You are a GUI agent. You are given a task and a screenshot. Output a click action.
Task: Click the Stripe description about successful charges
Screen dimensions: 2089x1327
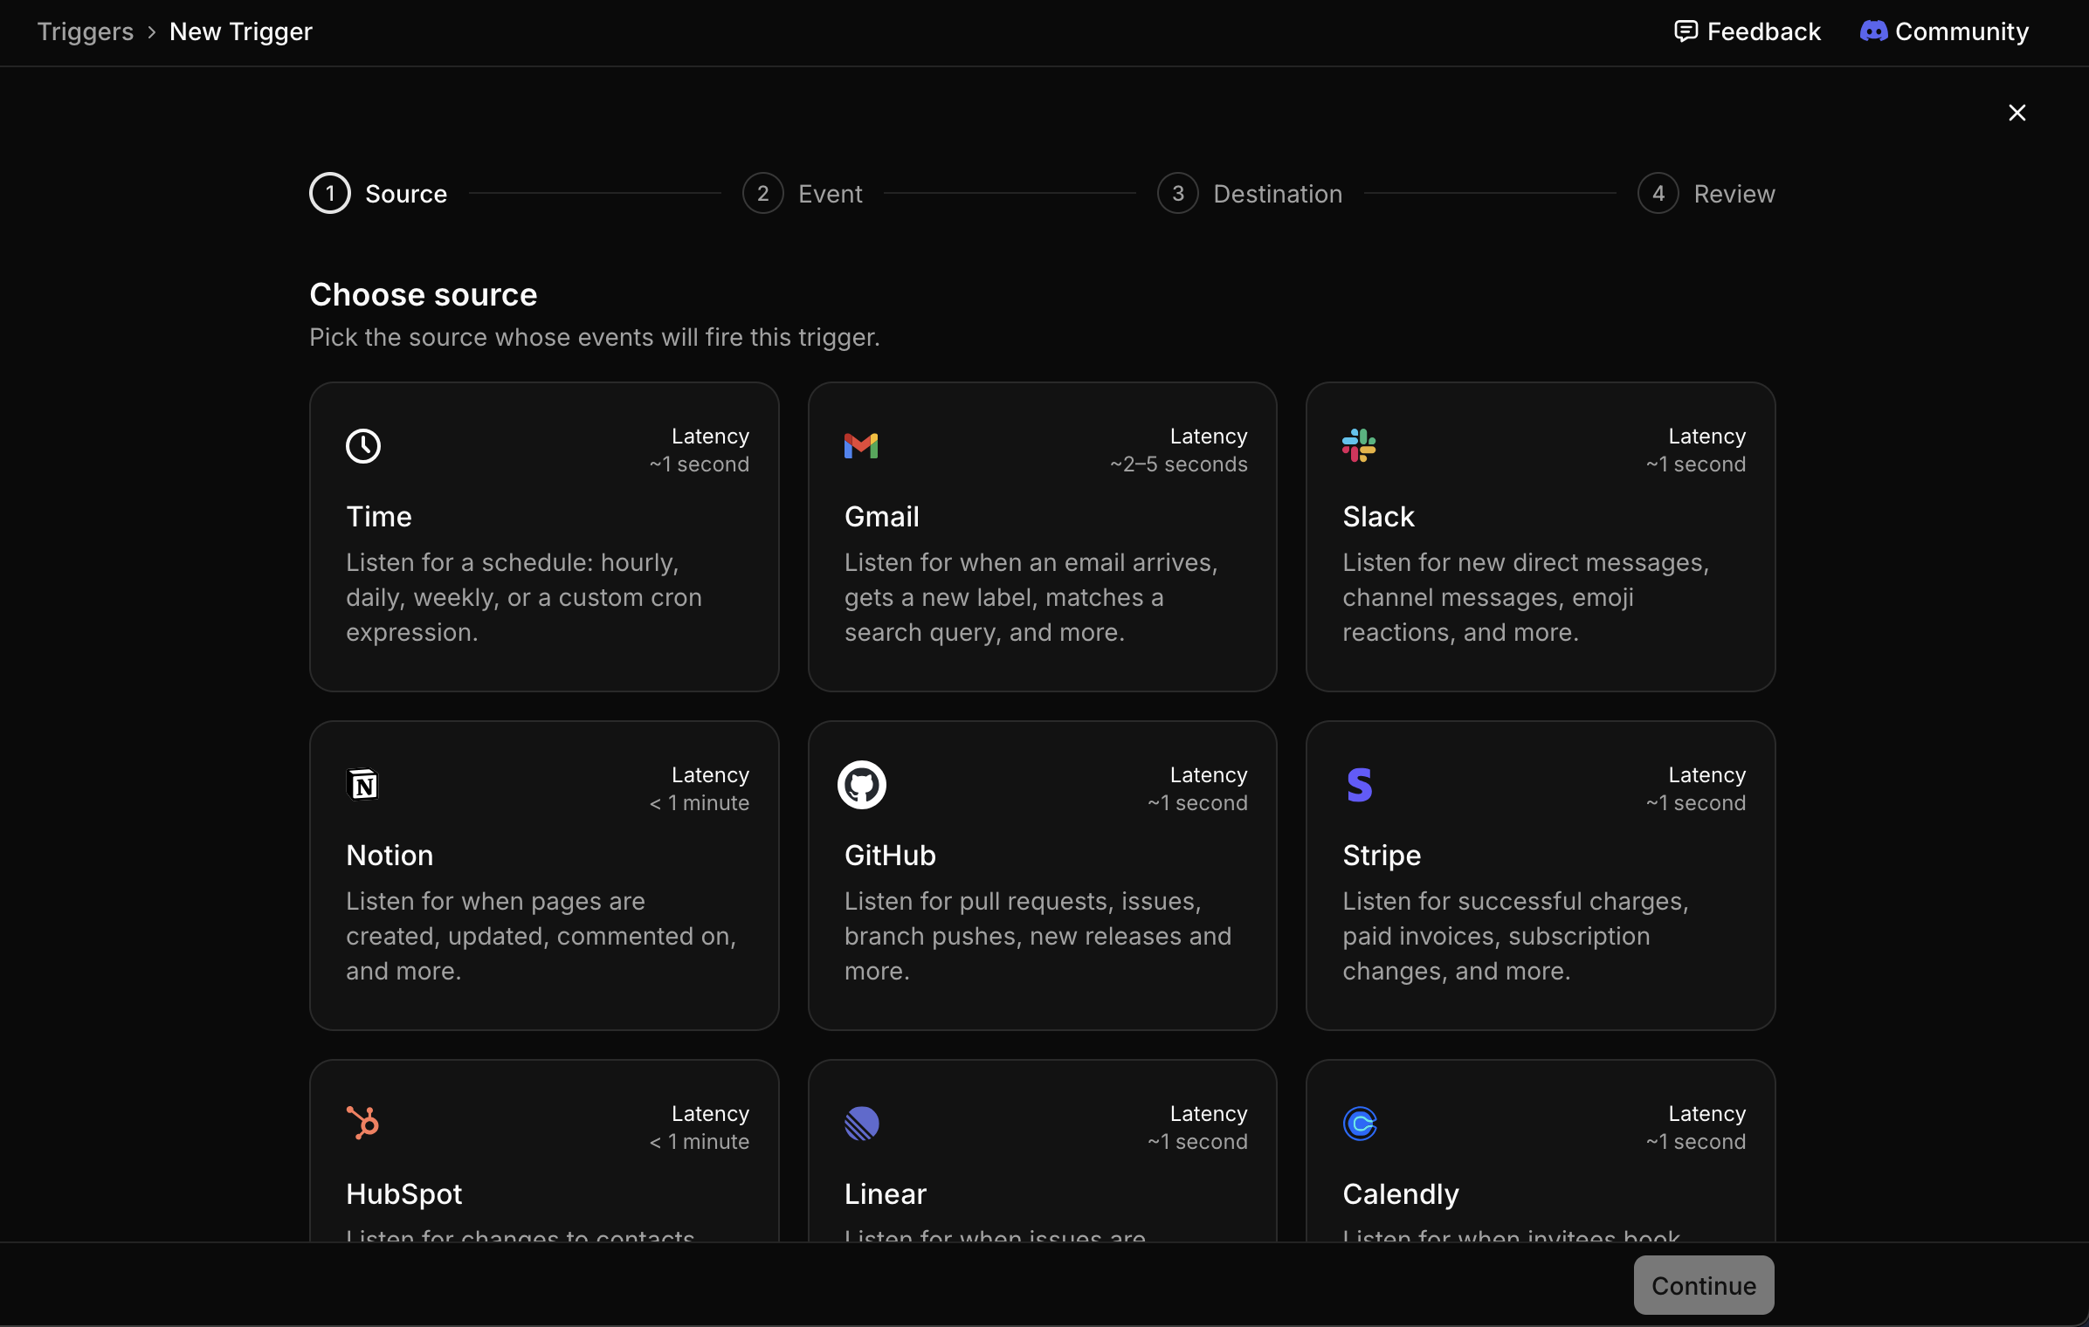click(1515, 936)
